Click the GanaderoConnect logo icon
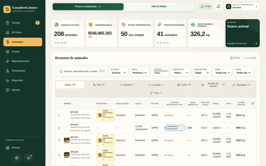 (x=7, y=9)
